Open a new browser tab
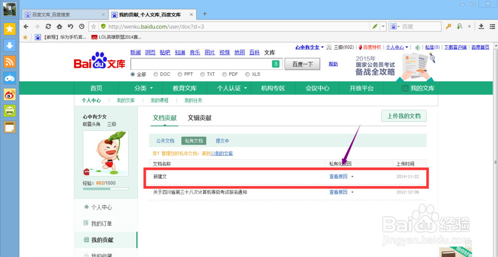This screenshot has width=498, height=257. point(205,13)
